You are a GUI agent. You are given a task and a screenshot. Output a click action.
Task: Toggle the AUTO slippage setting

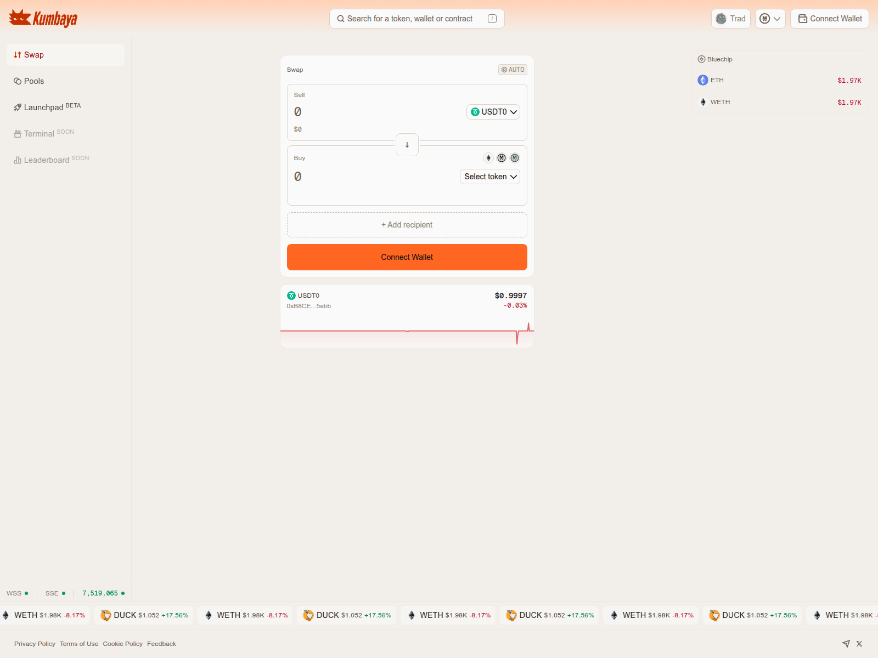513,70
